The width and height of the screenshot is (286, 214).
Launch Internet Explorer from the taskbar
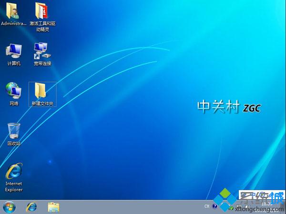31,207
